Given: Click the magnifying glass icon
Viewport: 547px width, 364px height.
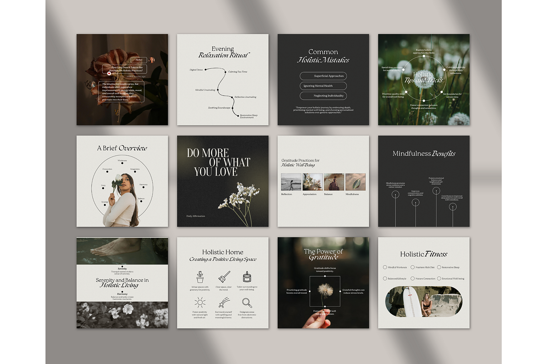Looking at the screenshot, I should [x=247, y=303].
